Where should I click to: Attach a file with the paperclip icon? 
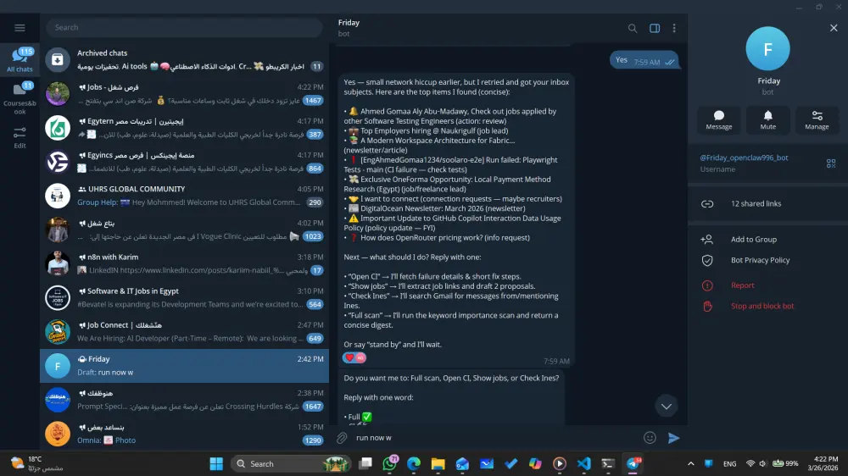point(342,438)
